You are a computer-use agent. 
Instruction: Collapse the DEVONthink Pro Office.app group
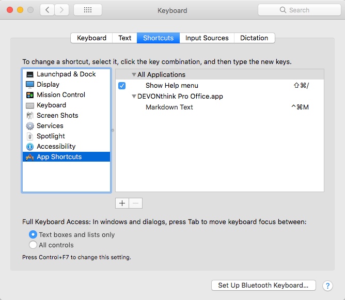tap(134, 97)
